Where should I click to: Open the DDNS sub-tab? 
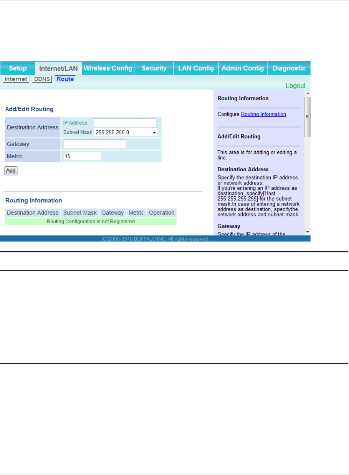tap(42, 79)
